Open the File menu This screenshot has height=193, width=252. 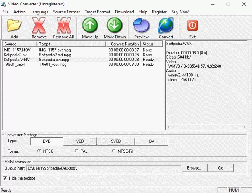[x=5, y=12]
